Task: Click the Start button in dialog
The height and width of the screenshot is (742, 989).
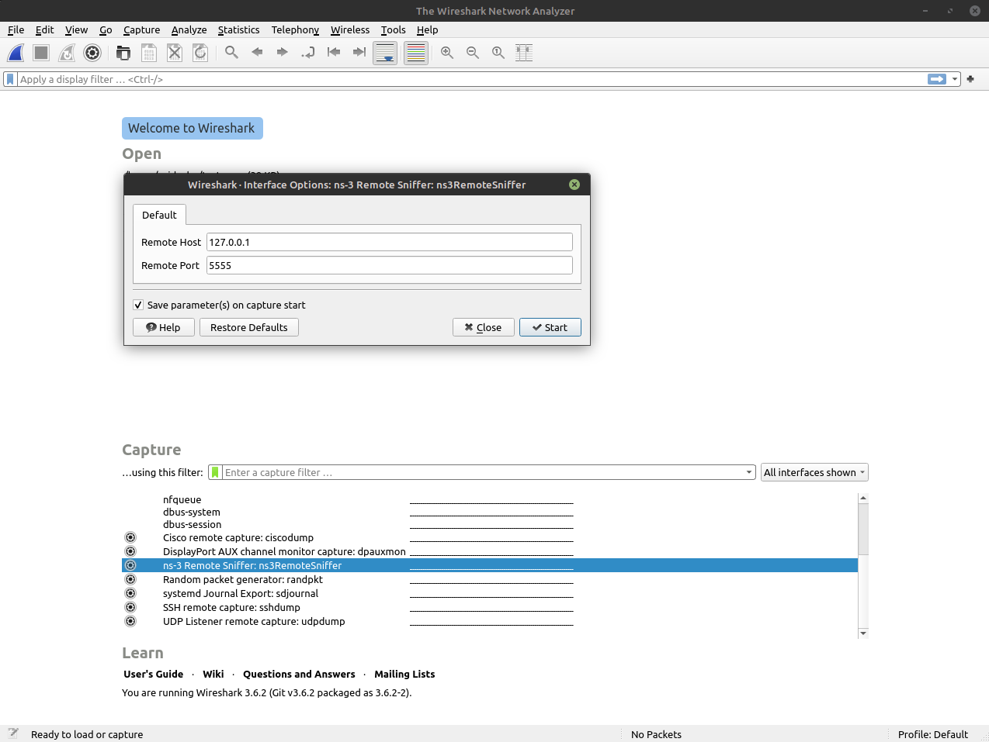Action: pyautogui.click(x=550, y=327)
